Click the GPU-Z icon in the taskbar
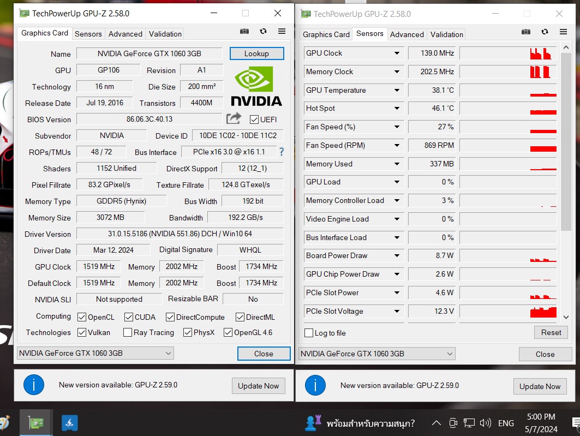This screenshot has width=580, height=436. [36, 422]
